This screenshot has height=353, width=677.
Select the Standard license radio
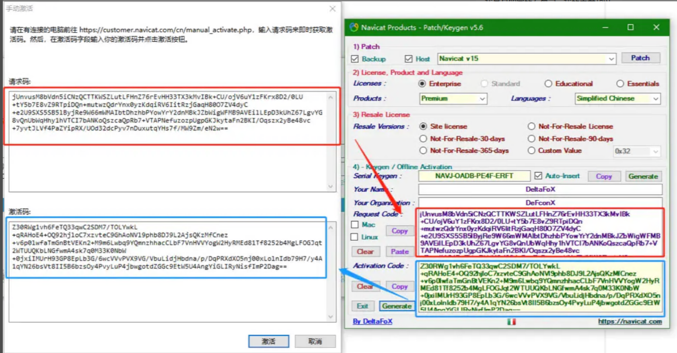pos(484,84)
